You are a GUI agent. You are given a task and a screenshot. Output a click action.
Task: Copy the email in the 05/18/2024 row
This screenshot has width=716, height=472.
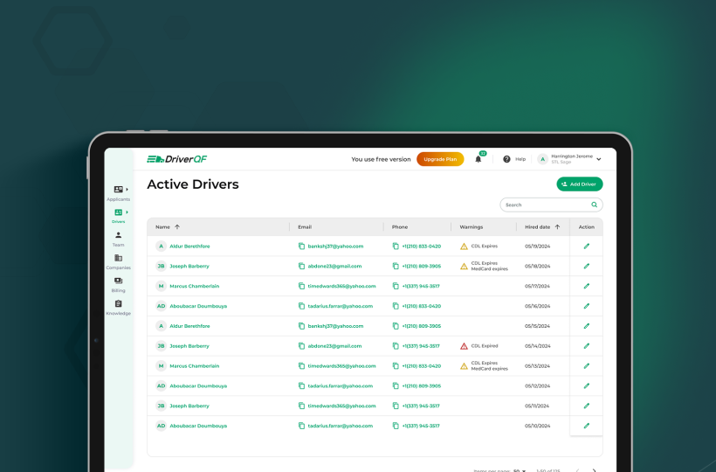(x=302, y=266)
